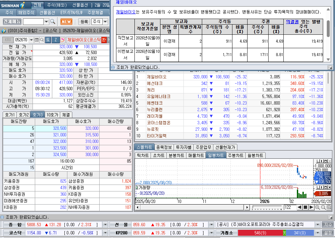Open the KP200 ticker dropdown
Image resolution: width=335 pixels, height=238 pixels.
click(211, 233)
